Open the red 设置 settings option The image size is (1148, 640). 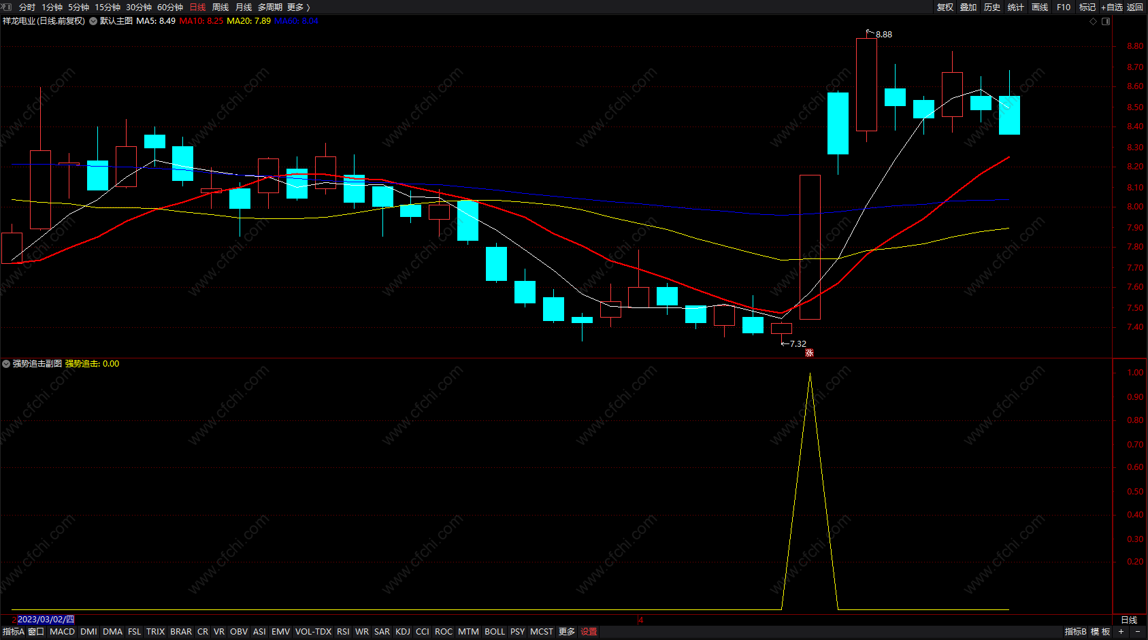click(589, 631)
